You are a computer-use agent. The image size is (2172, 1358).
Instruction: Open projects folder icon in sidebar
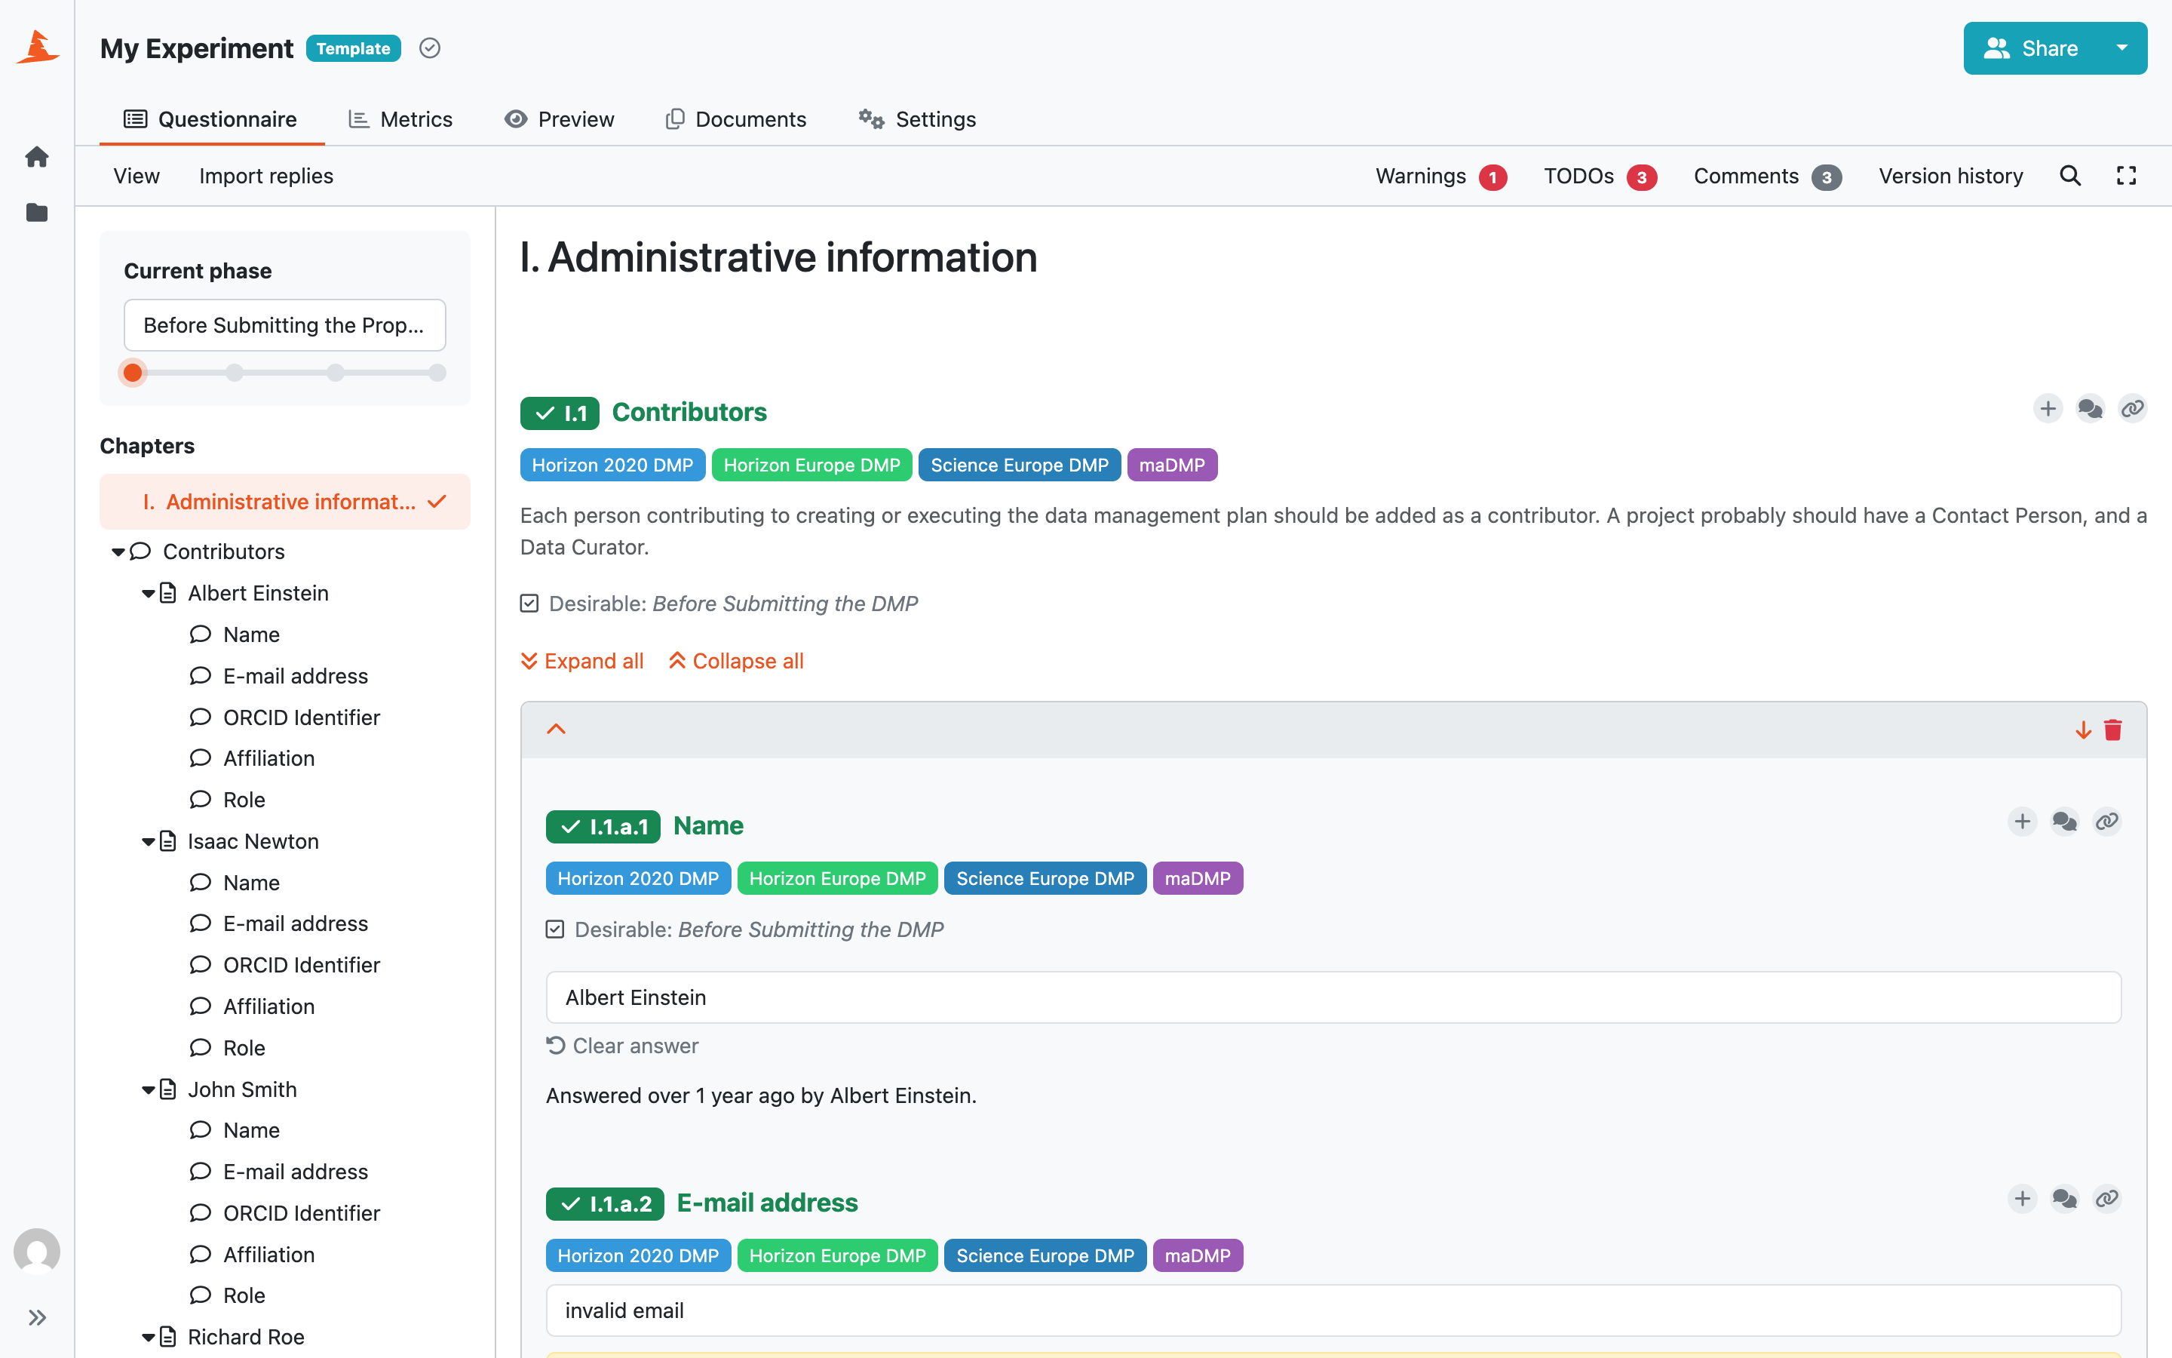(x=37, y=213)
